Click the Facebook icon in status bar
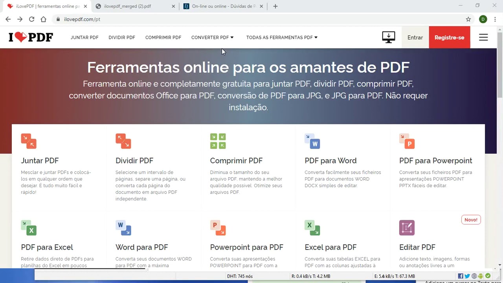The image size is (503, 283). point(461,276)
